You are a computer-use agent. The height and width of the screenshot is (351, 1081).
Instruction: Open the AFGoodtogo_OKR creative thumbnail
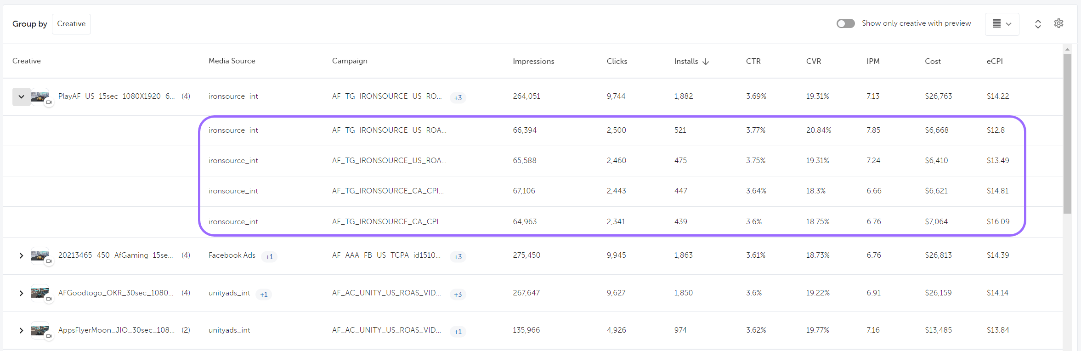click(x=40, y=293)
